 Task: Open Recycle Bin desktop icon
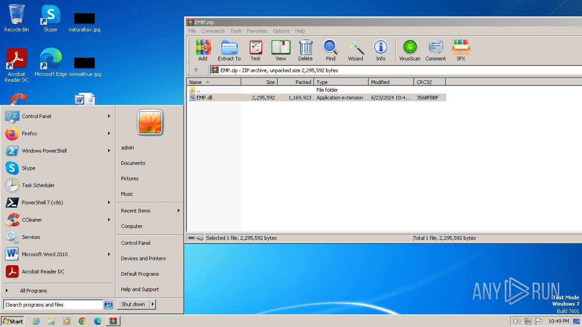point(16,18)
